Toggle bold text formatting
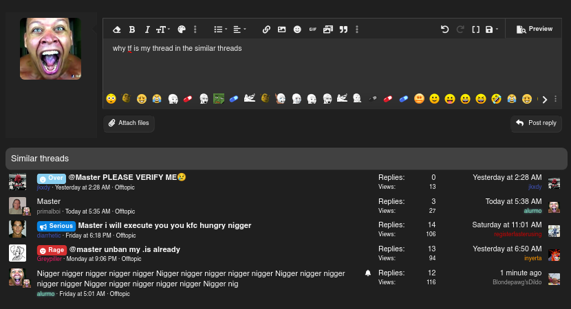571x309 pixels. [x=132, y=30]
